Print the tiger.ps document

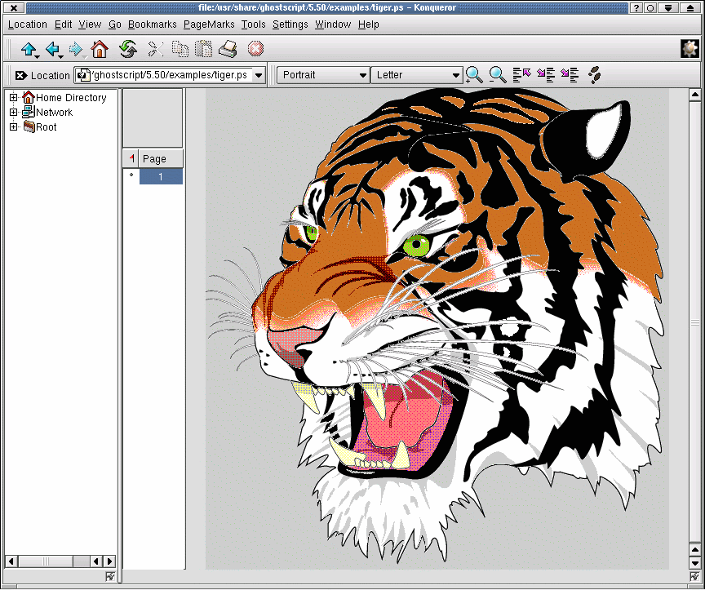(228, 49)
